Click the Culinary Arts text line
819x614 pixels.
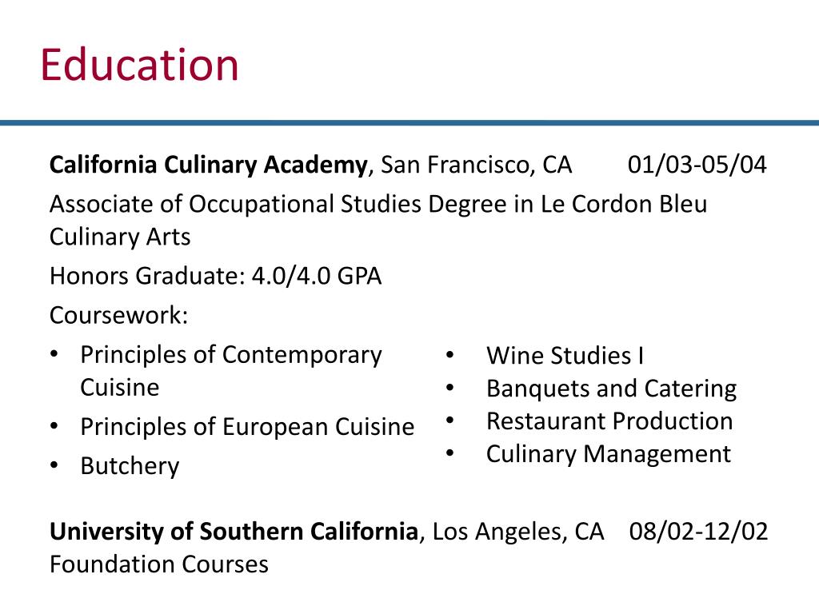tap(120, 237)
